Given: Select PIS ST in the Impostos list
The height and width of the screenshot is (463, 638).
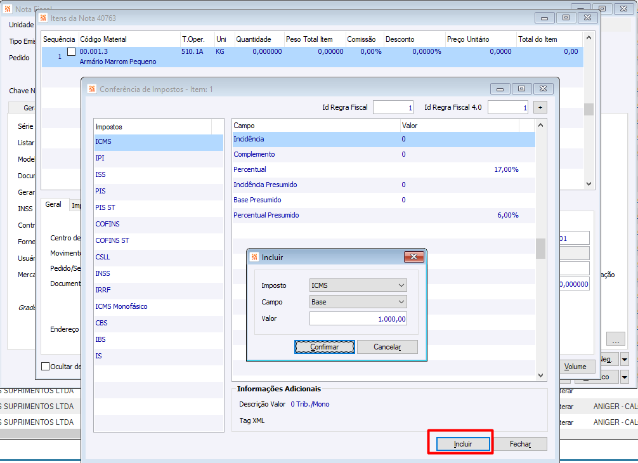Looking at the screenshot, I should [x=159, y=207].
